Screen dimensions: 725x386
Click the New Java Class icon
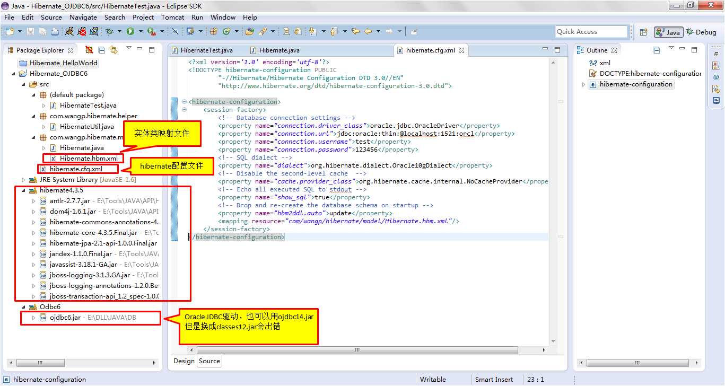226,32
